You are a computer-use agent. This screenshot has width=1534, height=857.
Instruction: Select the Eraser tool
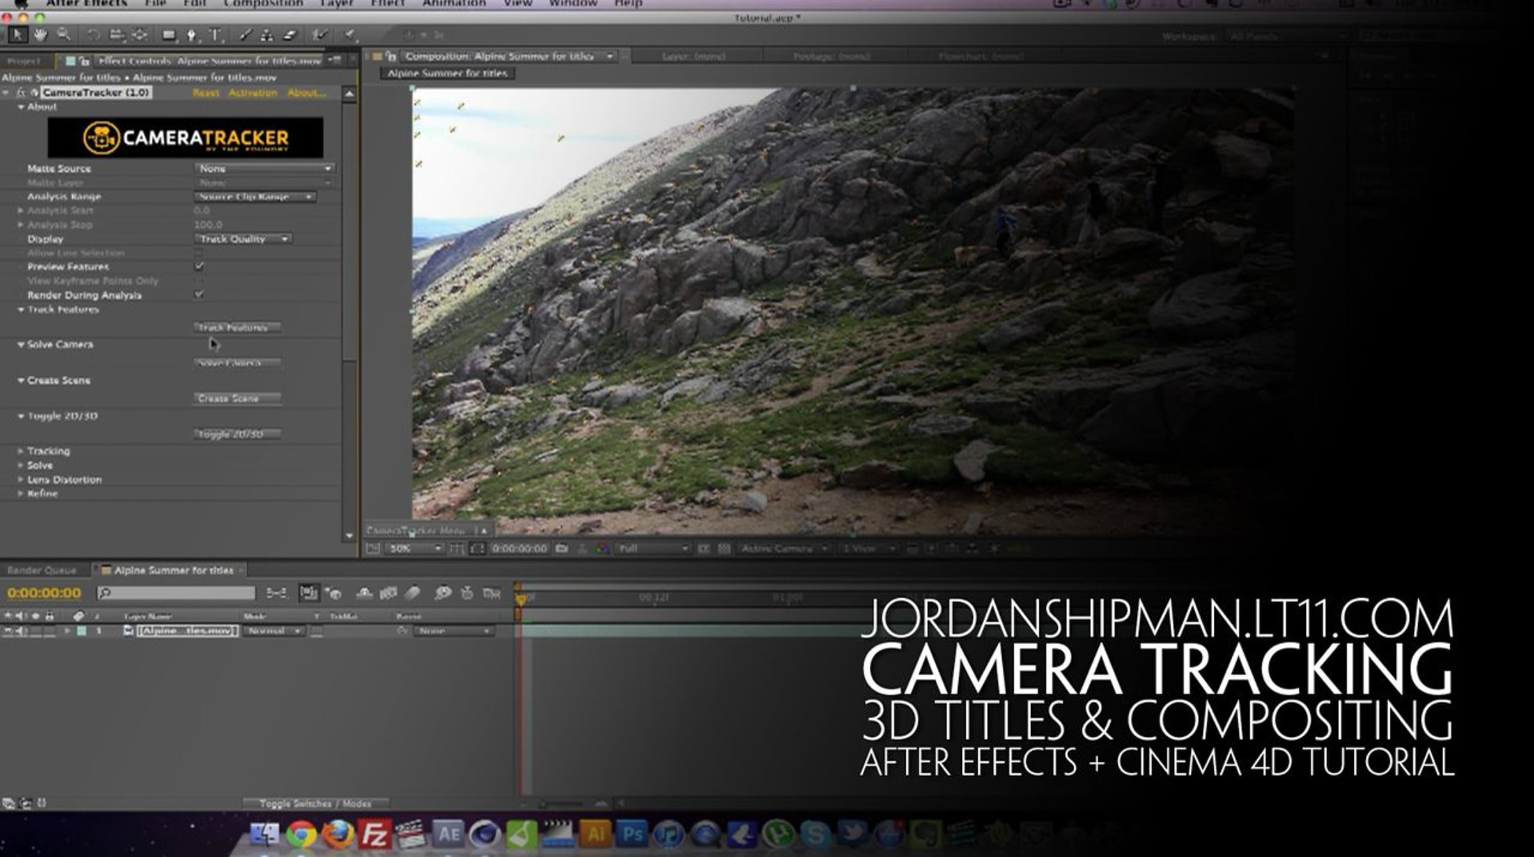click(290, 35)
